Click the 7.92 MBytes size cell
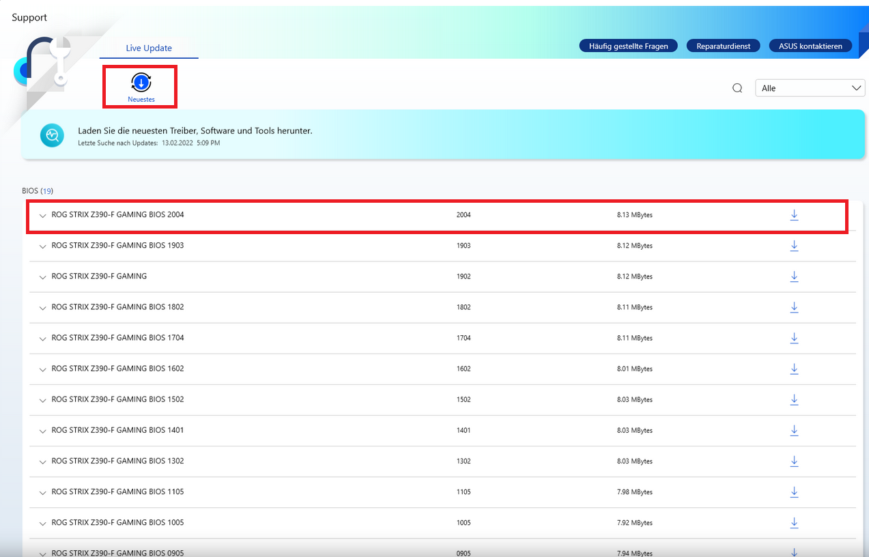Screen dimensions: 869x557 (x=634, y=523)
